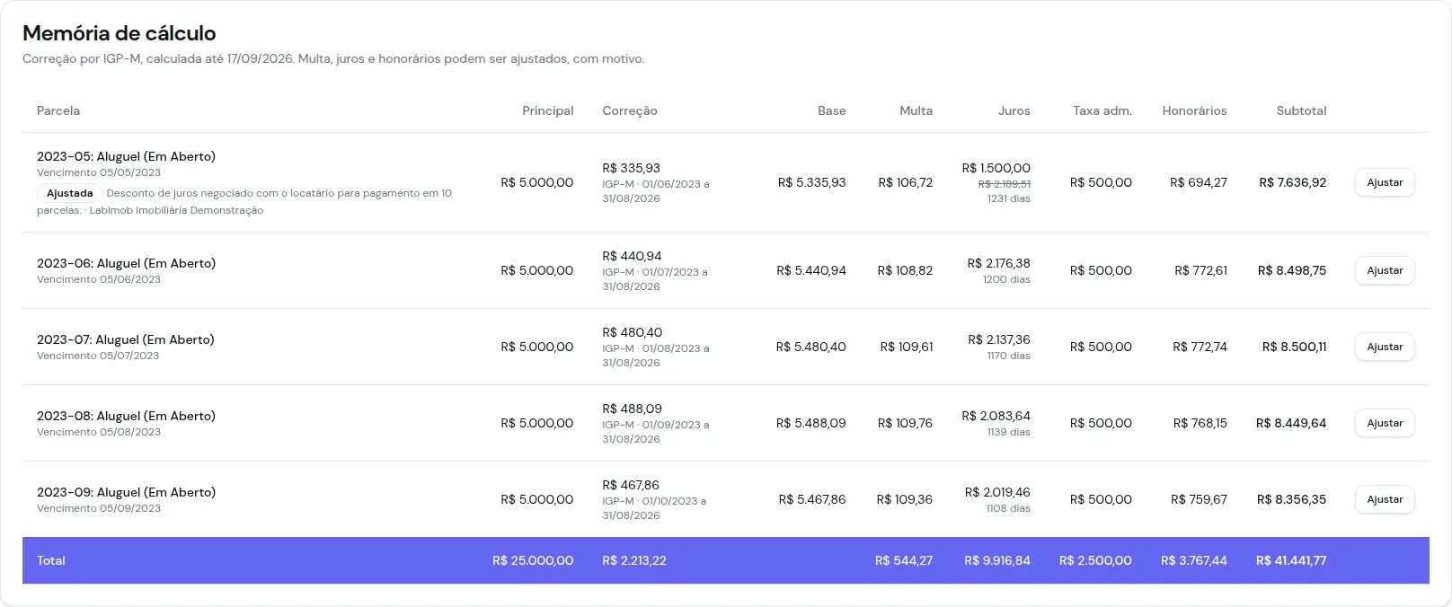Click Ajustar for the 2023-07 Aluguel row
The width and height of the screenshot is (1452, 607).
point(1385,347)
